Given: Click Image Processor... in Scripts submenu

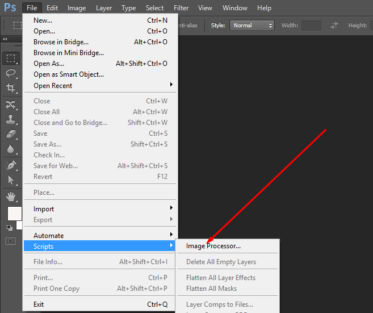Looking at the screenshot, I should [228, 246].
